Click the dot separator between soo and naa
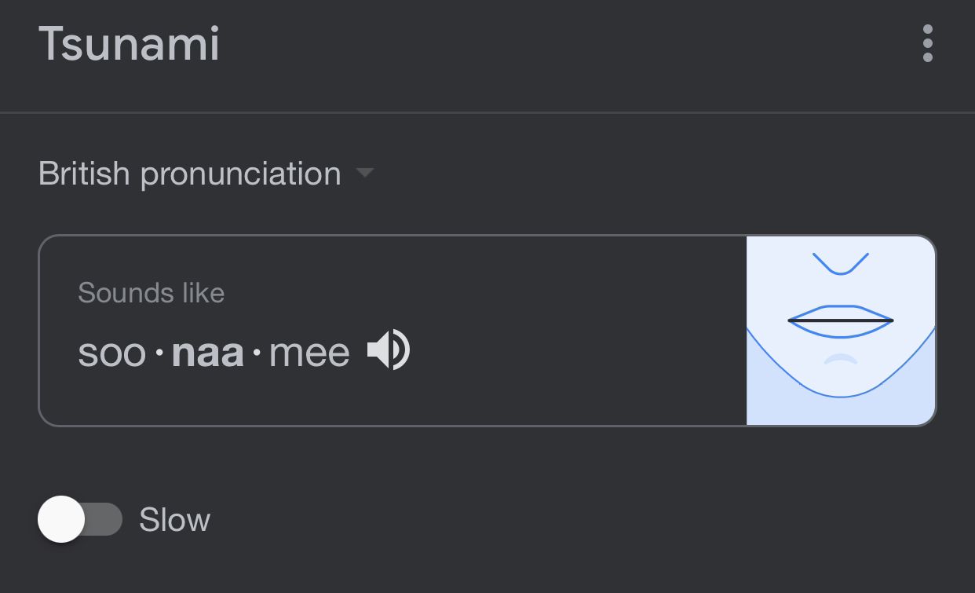This screenshot has width=975, height=593. 159,353
